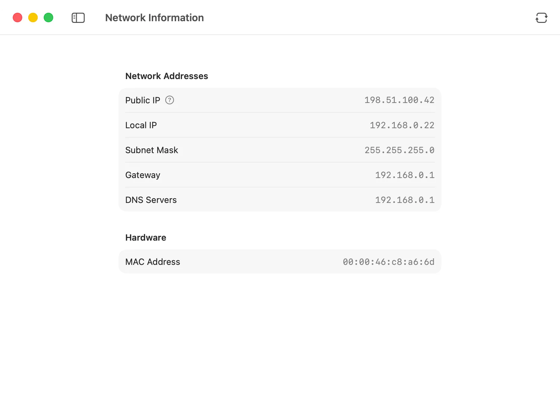Click the Subnet Mask value 255.255.255.0
Image resolution: width=560 pixels, height=420 pixels.
(399, 150)
